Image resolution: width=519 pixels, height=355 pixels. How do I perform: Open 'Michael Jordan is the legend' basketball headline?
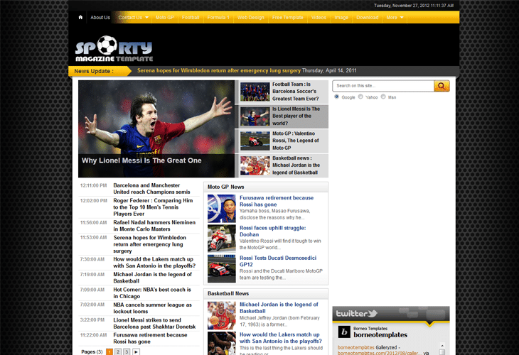pos(279,307)
